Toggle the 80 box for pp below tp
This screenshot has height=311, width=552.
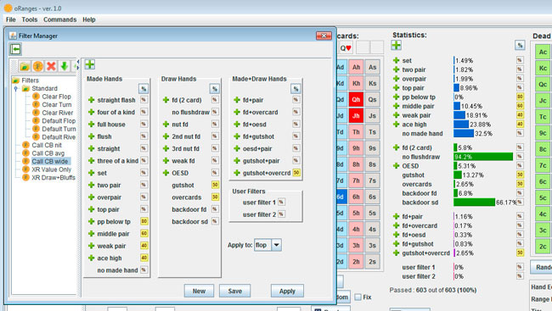(144, 221)
